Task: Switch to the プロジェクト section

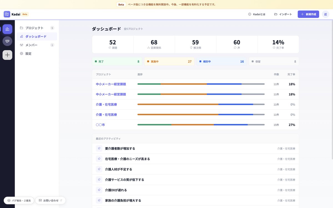Action: [x=34, y=28]
